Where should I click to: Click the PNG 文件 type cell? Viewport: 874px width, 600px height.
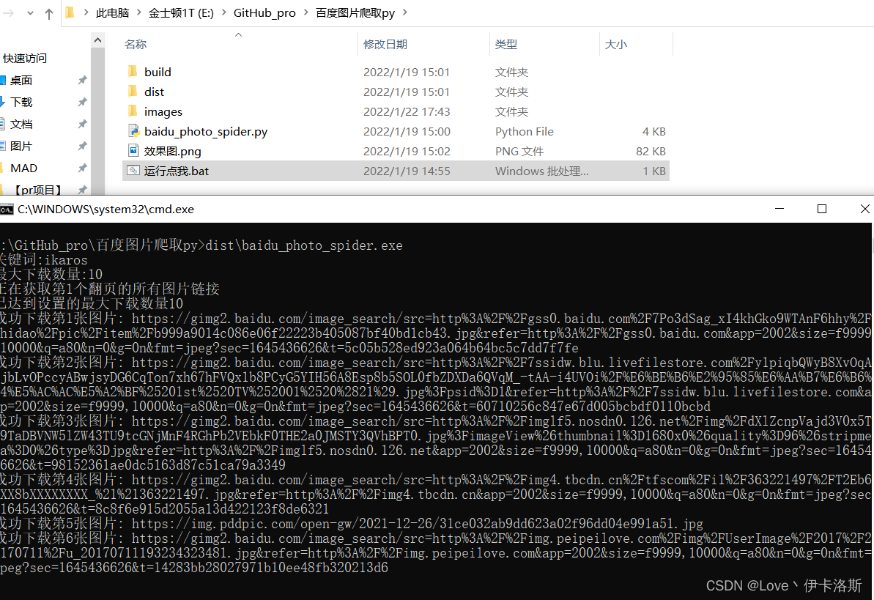(x=519, y=151)
